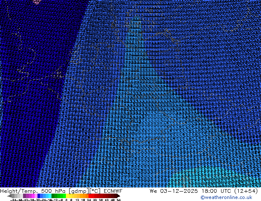Click the gray left arrow of the legend
The width and height of the screenshot is (261, 201).
click(x=9, y=196)
